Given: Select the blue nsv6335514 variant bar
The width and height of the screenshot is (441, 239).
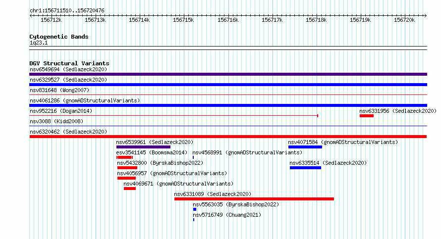Looking at the screenshot, I should [305, 168].
